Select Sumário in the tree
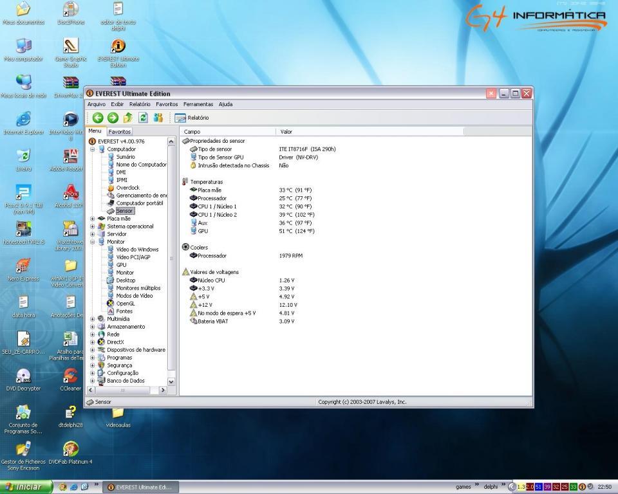The image size is (618, 494). [x=126, y=157]
